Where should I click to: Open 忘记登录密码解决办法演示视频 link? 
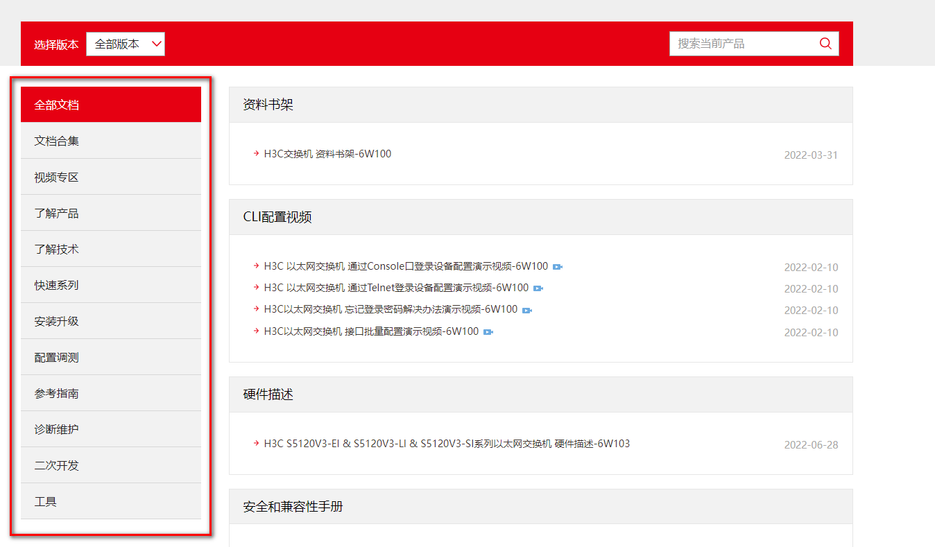[x=391, y=309]
